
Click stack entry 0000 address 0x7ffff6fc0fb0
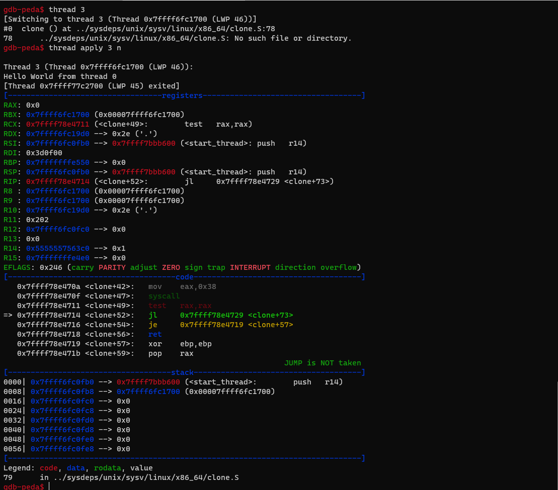(62, 382)
